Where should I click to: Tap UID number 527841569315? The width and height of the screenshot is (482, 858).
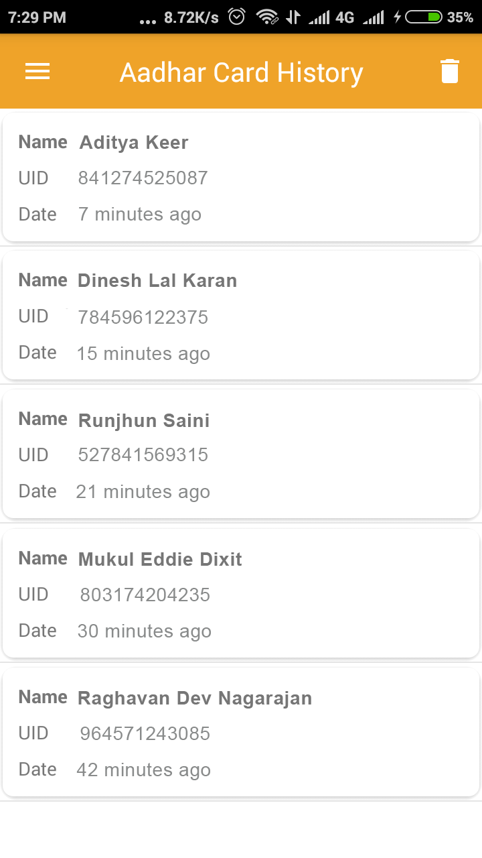pyautogui.click(x=143, y=455)
